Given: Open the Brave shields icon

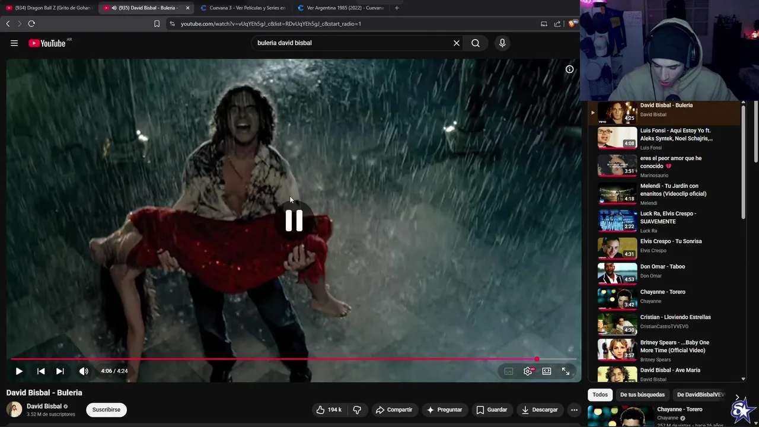Looking at the screenshot, I should click(x=572, y=24).
